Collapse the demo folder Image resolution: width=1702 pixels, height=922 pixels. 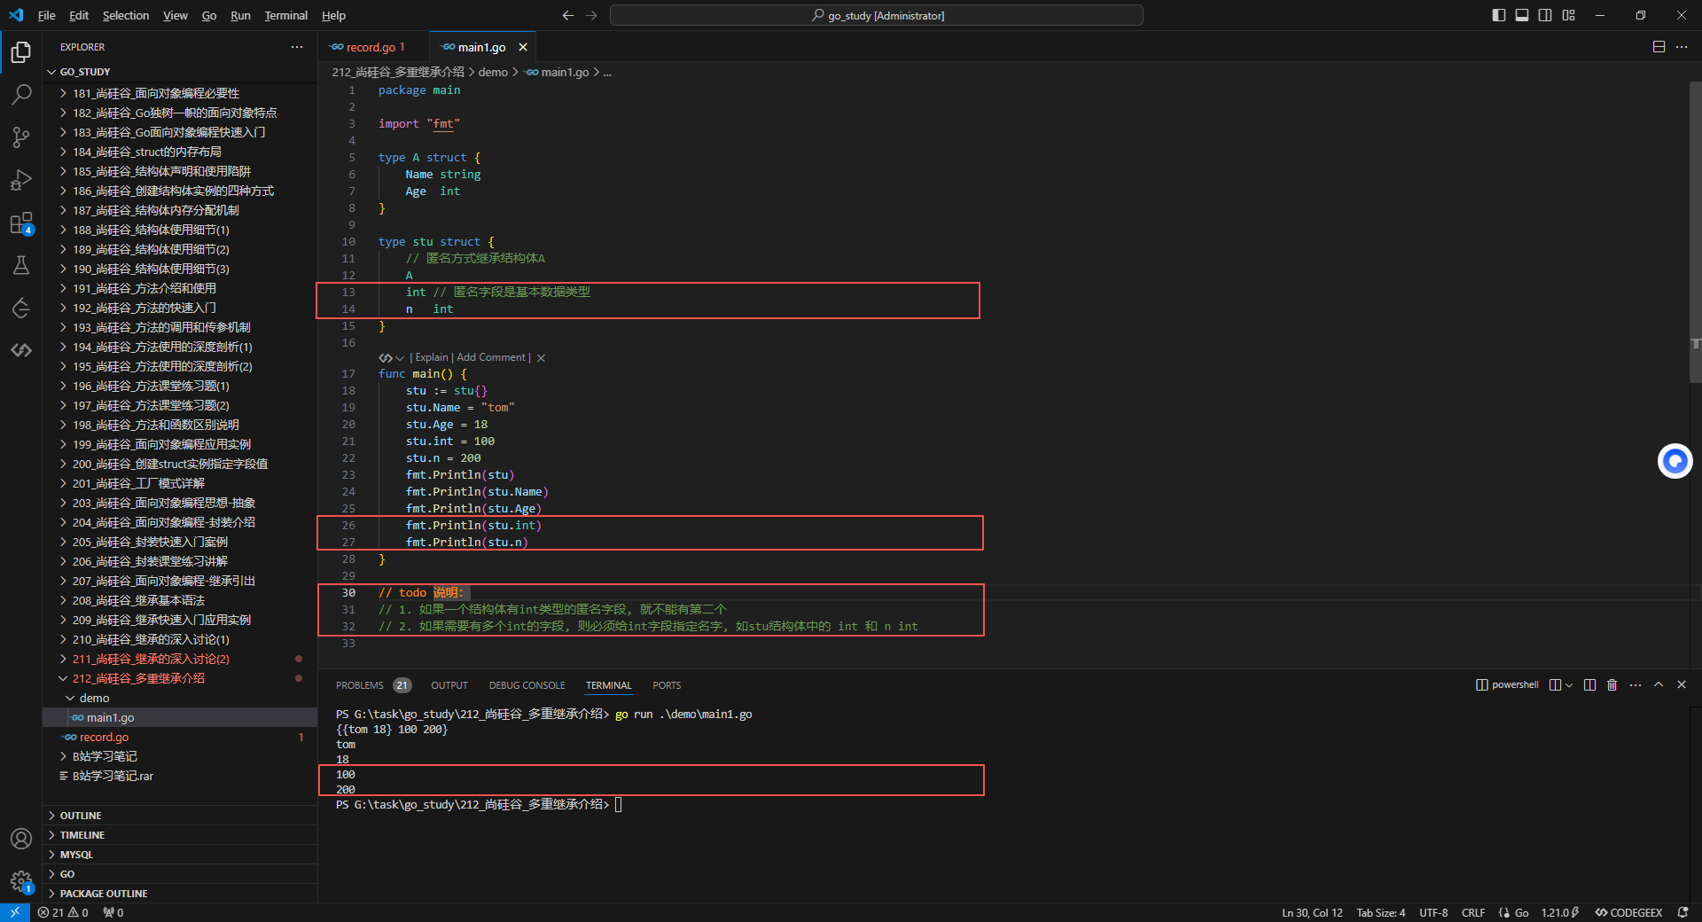point(94,699)
